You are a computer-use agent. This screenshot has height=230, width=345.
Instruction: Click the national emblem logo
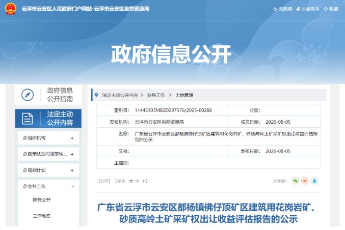(10, 9)
